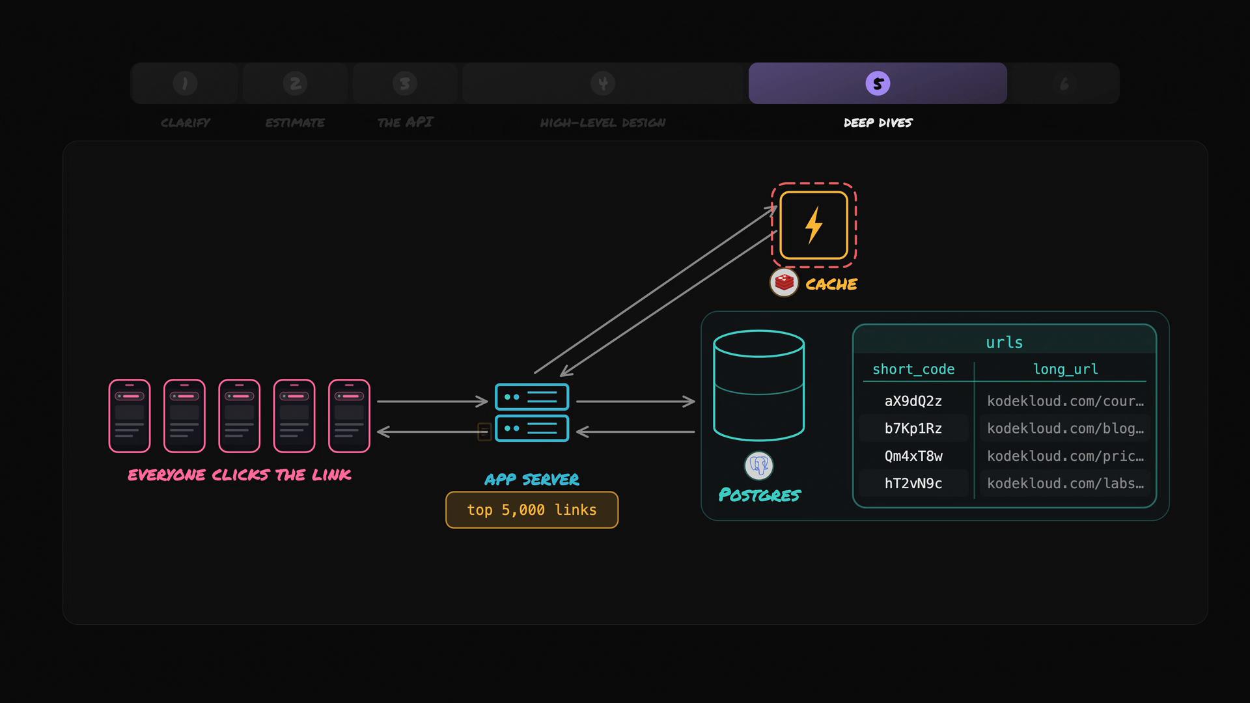Click the Redis logo beside CACHE
1250x703 pixels.
coord(784,283)
